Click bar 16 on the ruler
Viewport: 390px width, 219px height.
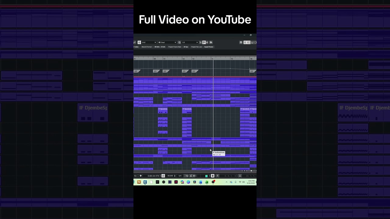pyautogui.click(x=251, y=59)
